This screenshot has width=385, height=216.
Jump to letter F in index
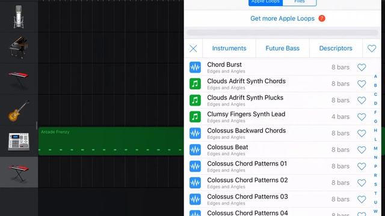coord(375,112)
